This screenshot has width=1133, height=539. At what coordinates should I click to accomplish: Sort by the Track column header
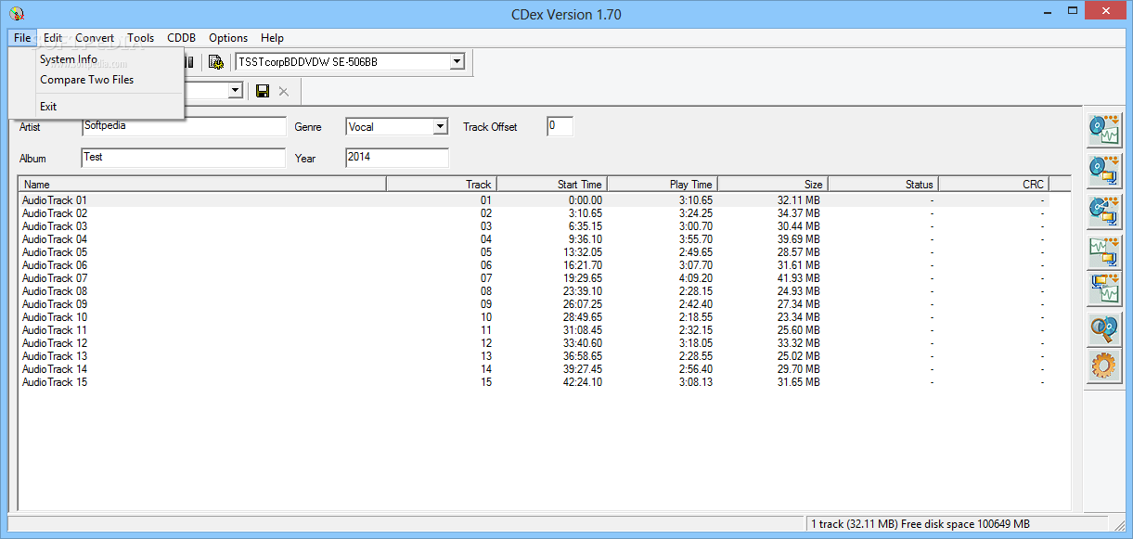click(x=441, y=185)
